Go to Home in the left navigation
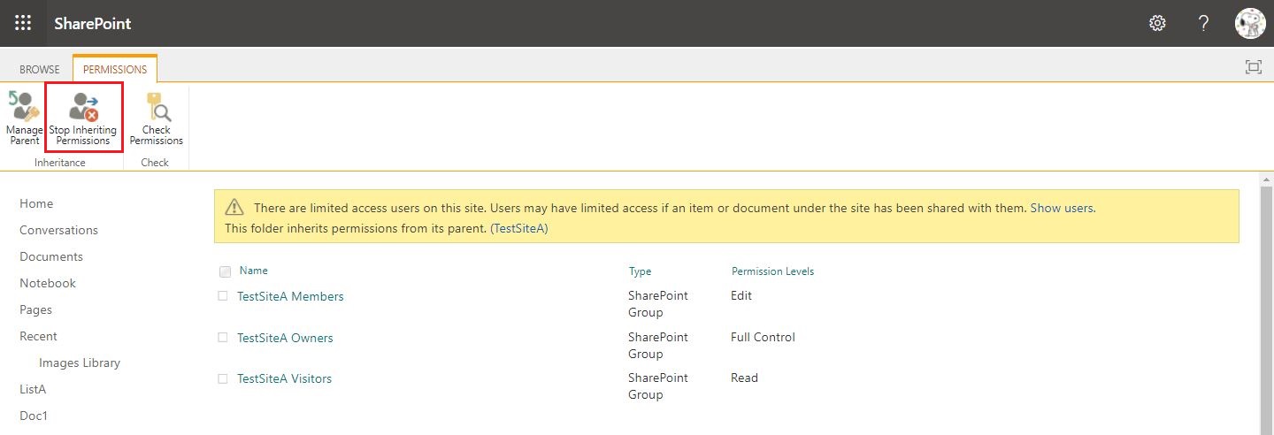 pyautogui.click(x=36, y=203)
